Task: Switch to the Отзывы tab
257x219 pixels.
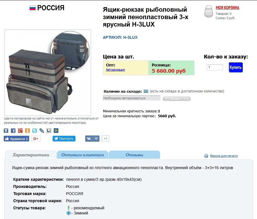Action: click(x=134, y=155)
